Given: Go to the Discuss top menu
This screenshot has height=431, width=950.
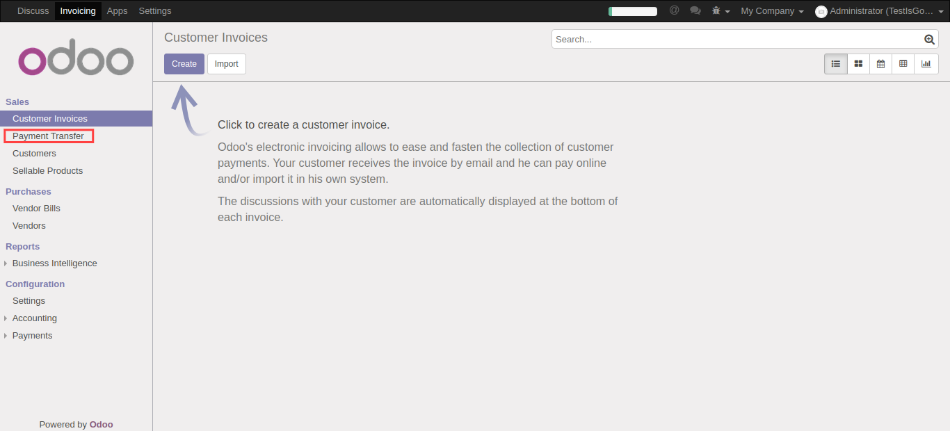Looking at the screenshot, I should (x=33, y=11).
